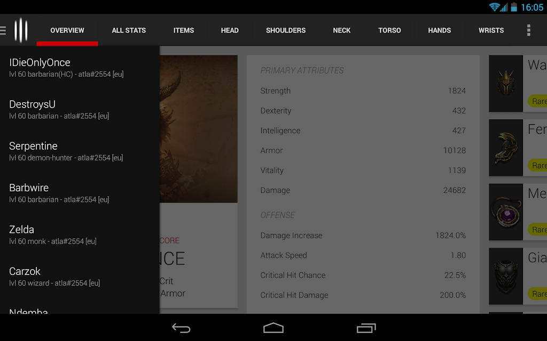
Task: Open the Torso tab
Action: click(389, 30)
